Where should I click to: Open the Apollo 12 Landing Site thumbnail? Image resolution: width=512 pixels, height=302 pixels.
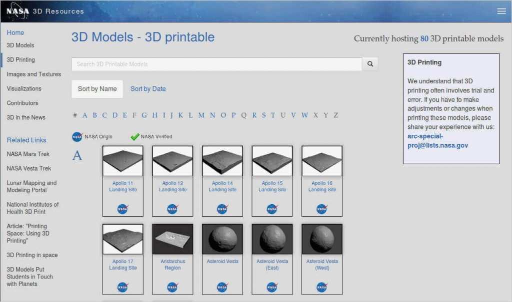[172, 160]
